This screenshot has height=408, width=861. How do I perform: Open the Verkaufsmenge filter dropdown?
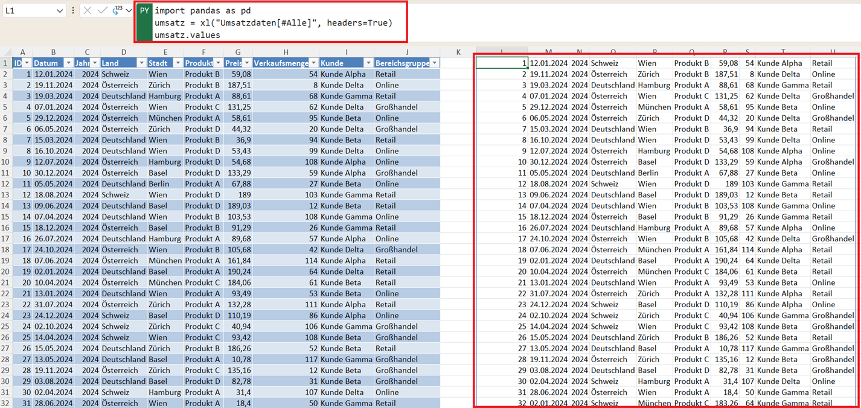(x=313, y=63)
